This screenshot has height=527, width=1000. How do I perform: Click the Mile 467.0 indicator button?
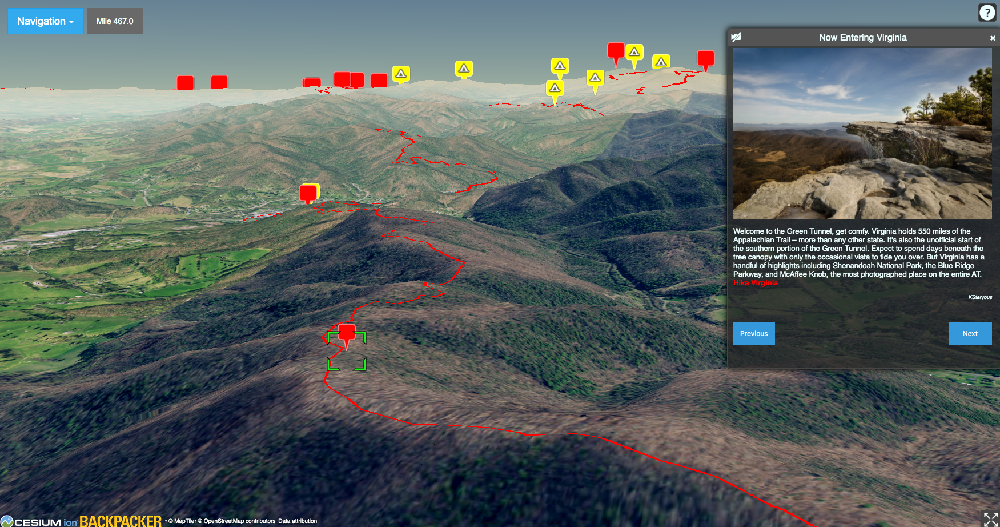coord(115,21)
